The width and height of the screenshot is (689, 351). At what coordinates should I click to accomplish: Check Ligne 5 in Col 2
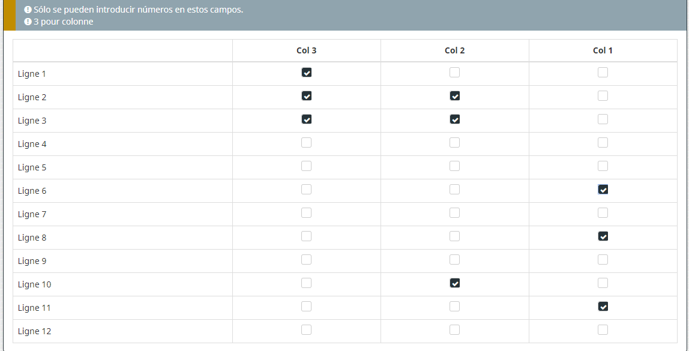455,166
